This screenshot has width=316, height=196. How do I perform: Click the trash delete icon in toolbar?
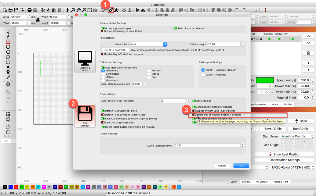60,10
